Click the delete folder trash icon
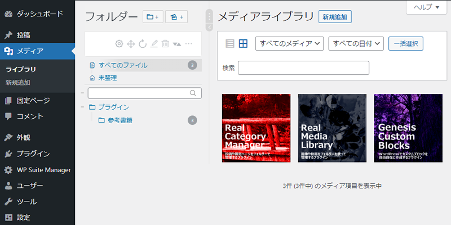The image size is (451, 225). tap(165, 44)
